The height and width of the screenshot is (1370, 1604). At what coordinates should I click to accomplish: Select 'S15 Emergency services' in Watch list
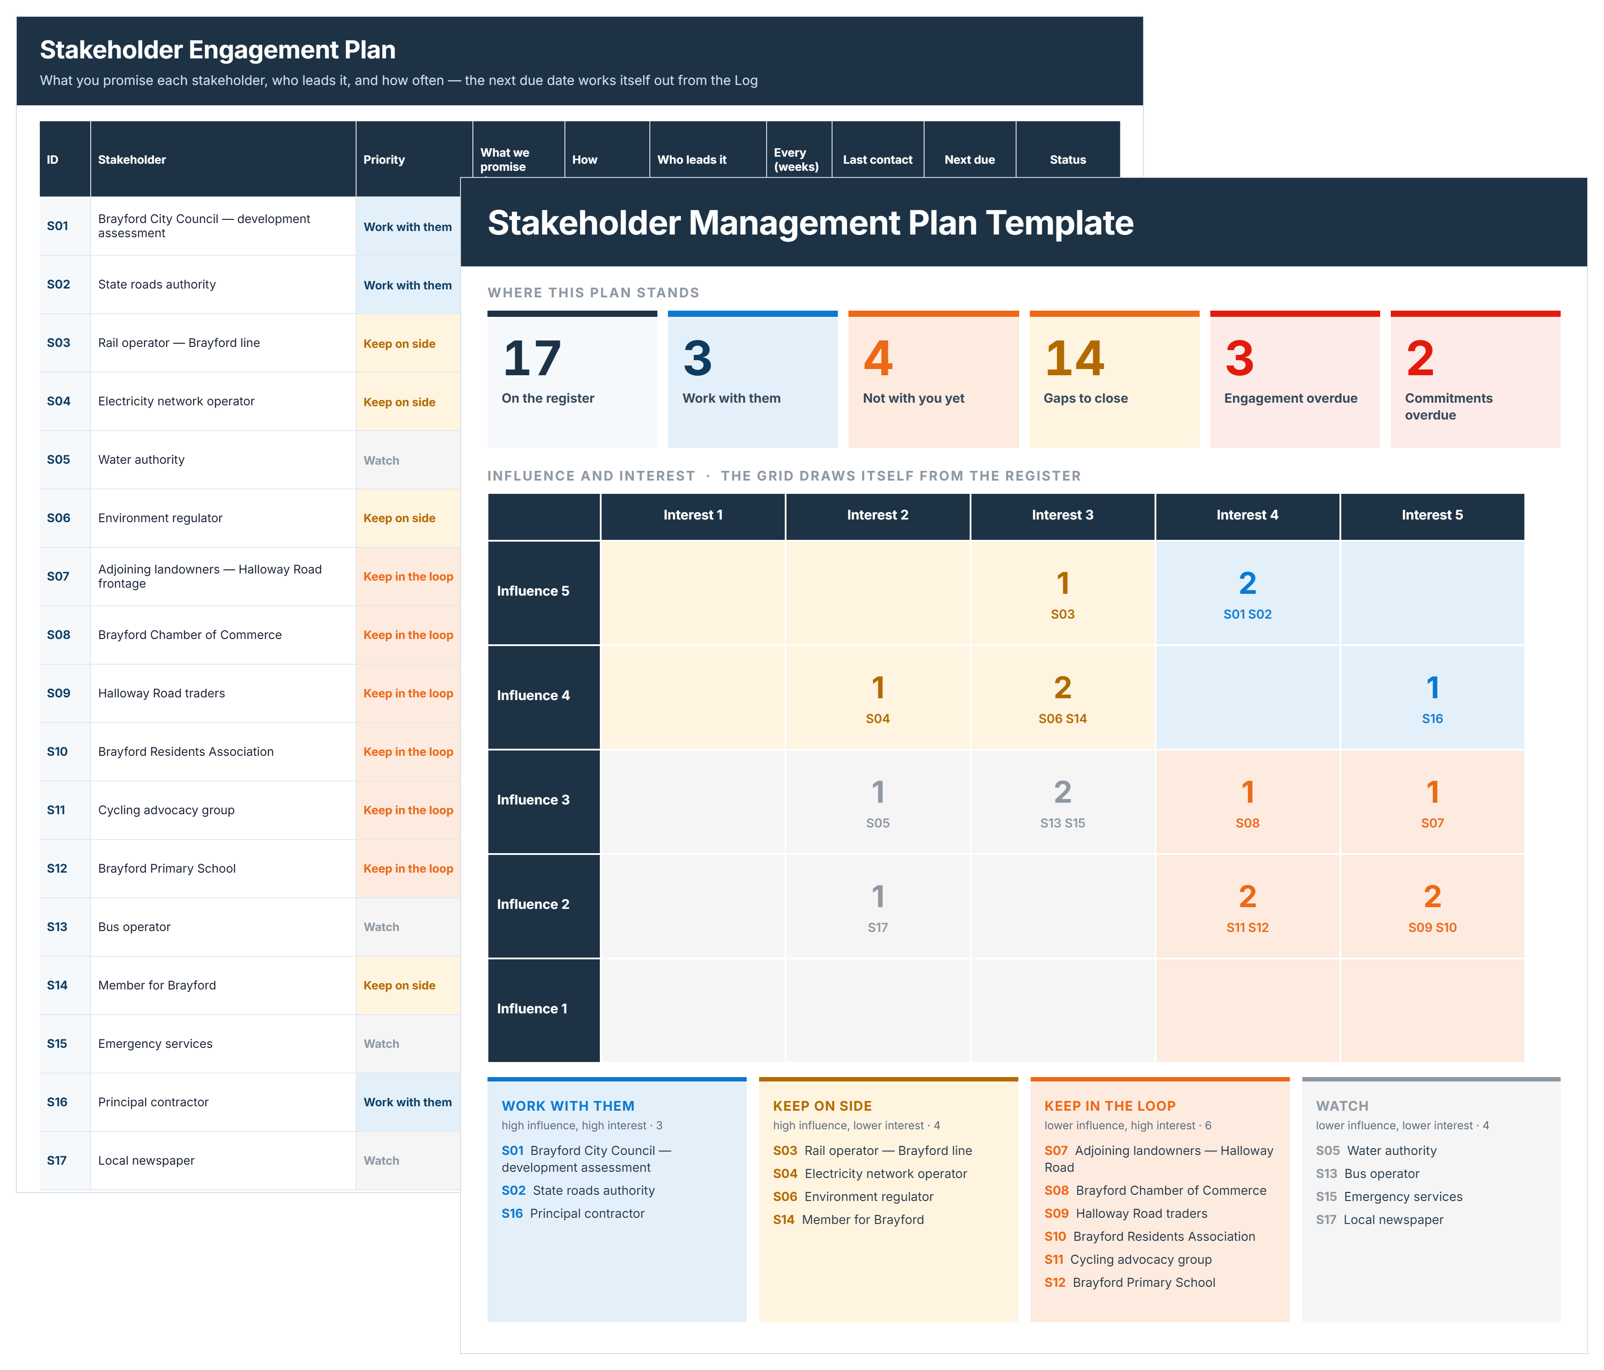(1389, 1197)
